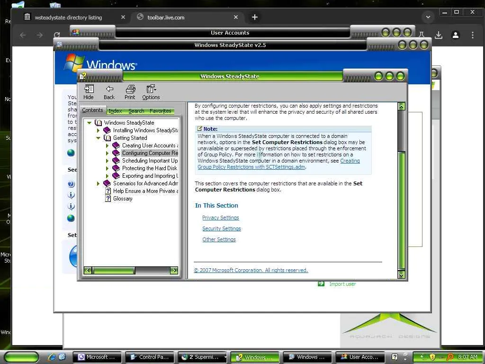485x364 pixels.
Task: Click Installing Windows SteadyState book icon
Action: coord(107,130)
